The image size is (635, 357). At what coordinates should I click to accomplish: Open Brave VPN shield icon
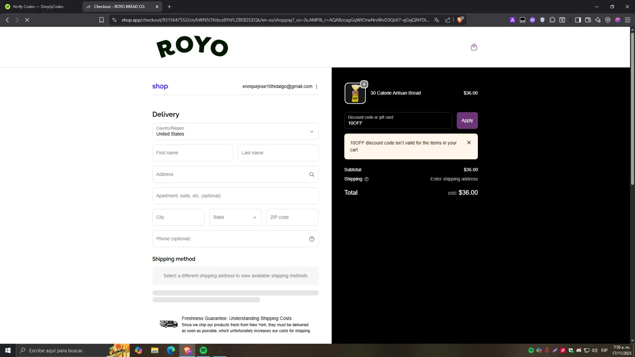pyautogui.click(x=608, y=20)
